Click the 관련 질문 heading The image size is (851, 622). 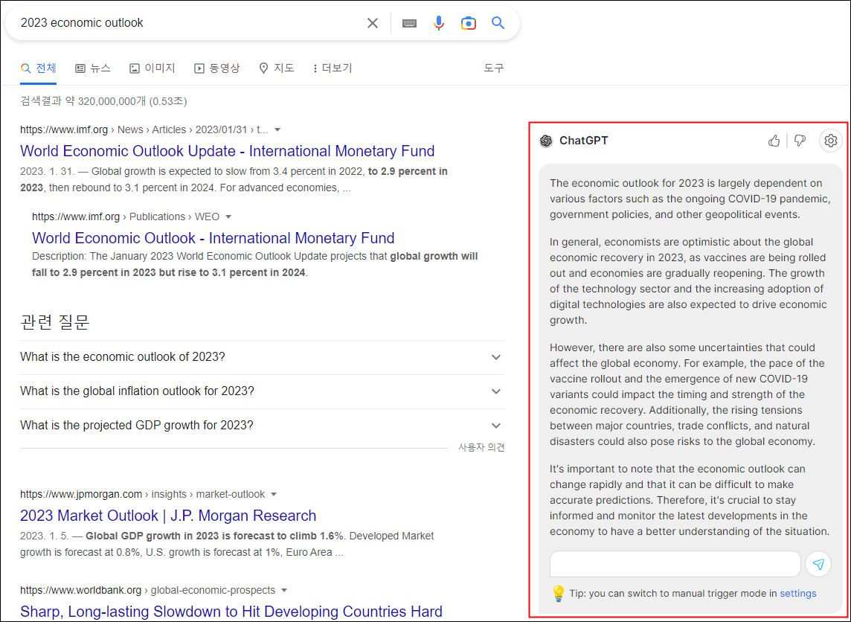(x=55, y=322)
